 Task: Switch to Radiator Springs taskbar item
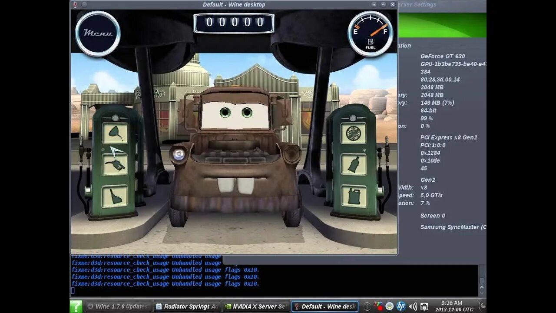point(187,306)
